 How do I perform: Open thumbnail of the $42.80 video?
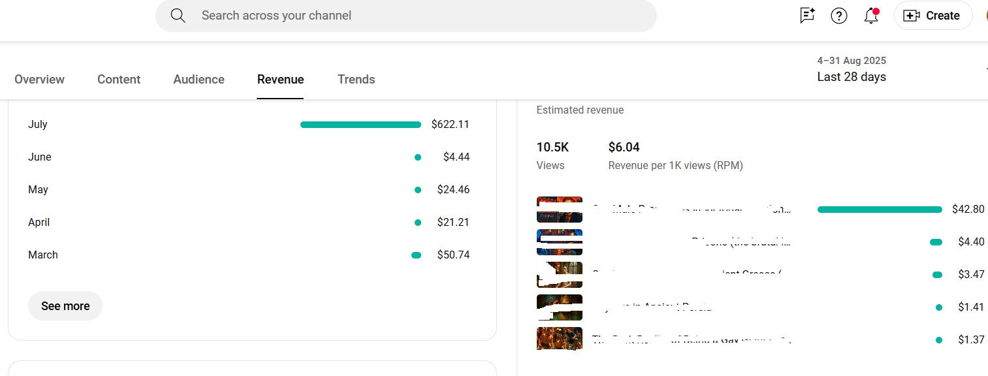point(559,210)
